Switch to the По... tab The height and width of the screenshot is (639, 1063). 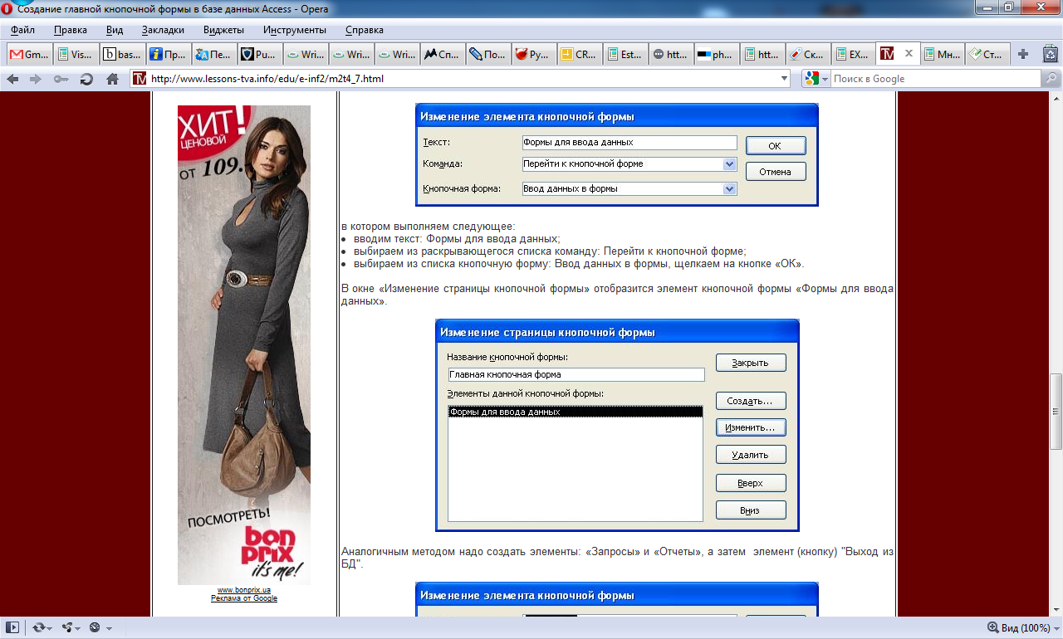487,54
